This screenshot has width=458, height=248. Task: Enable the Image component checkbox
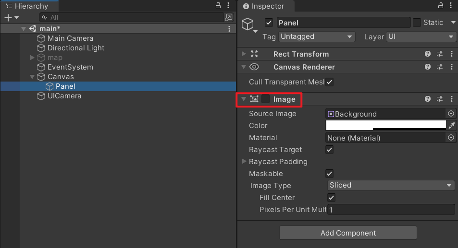265,99
